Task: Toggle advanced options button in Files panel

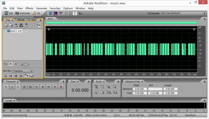Action: (39, 25)
